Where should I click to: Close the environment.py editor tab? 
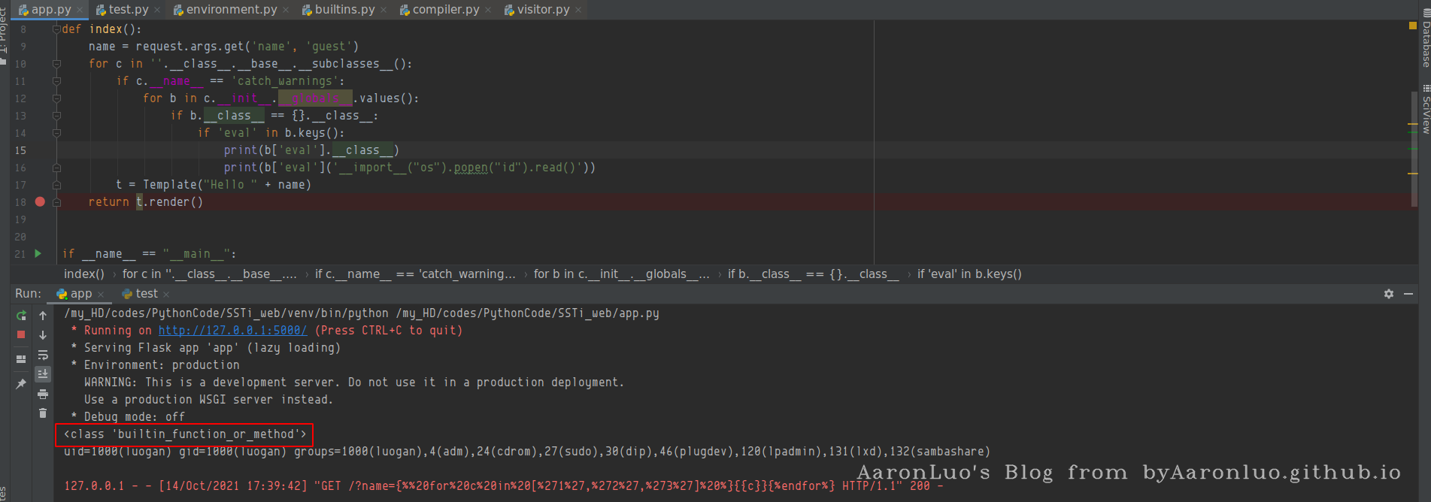click(286, 10)
